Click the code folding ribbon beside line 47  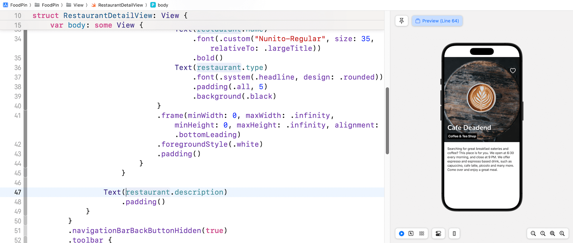point(25,192)
